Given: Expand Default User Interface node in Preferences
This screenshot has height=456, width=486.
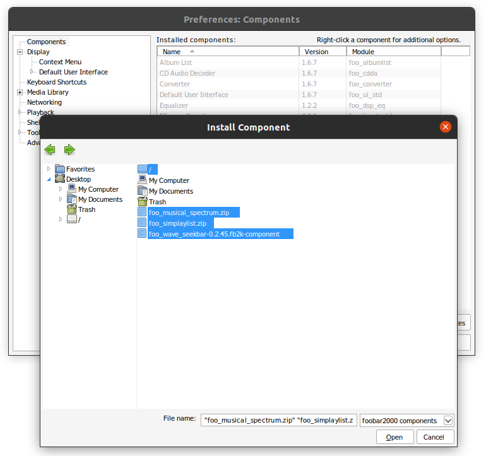Looking at the screenshot, I should pos(32,72).
